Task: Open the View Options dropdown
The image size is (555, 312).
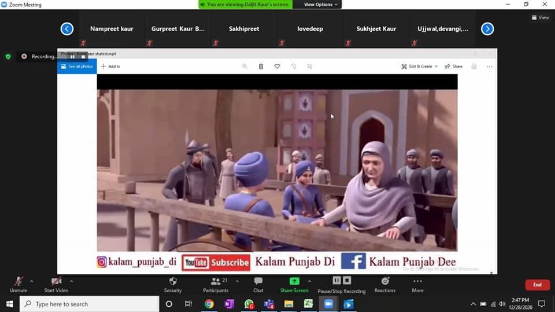Action: 320,5
